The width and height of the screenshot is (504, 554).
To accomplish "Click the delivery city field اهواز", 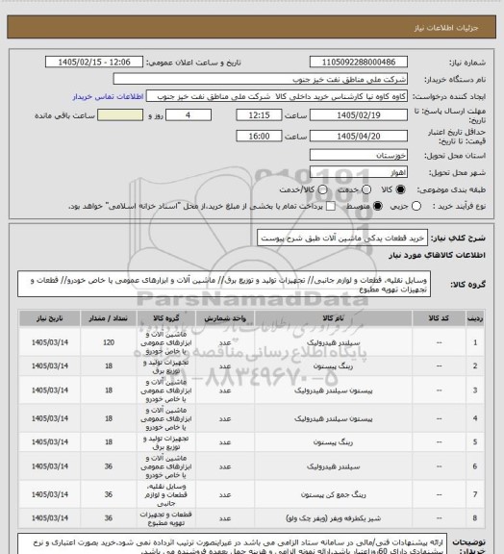I will pyautogui.click(x=359, y=172).
